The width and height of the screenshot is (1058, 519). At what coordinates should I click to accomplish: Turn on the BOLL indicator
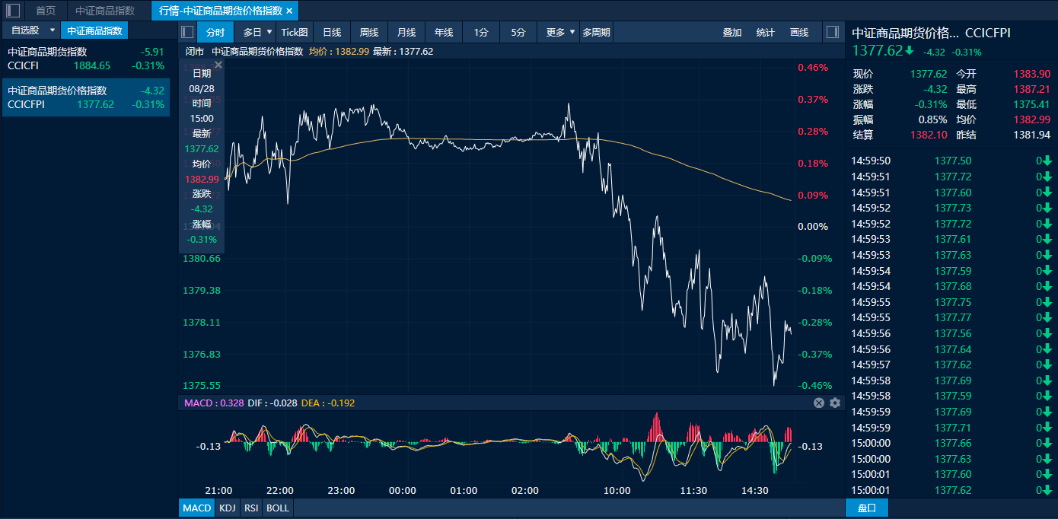278,508
